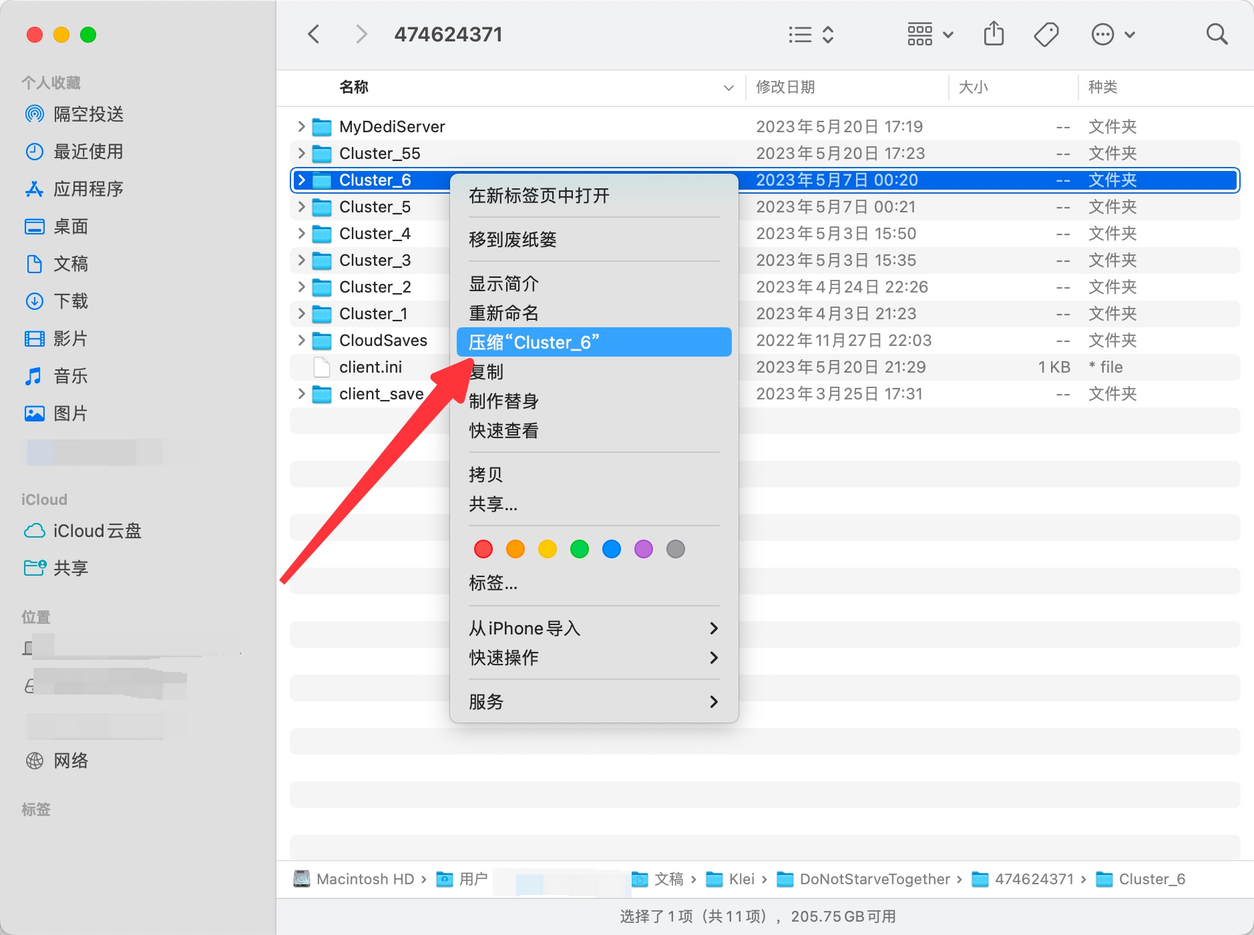Sort by 修改日期 column header
The height and width of the screenshot is (935, 1254).
[785, 87]
